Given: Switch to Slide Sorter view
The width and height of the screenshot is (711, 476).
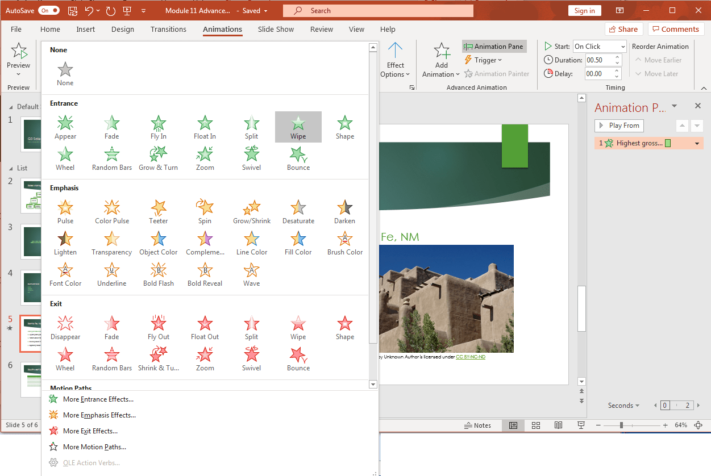Looking at the screenshot, I should coord(536,425).
